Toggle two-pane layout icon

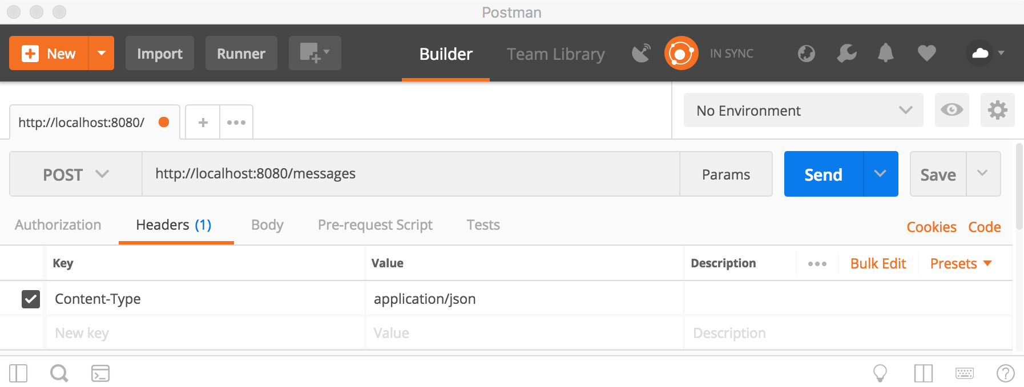coord(923,373)
